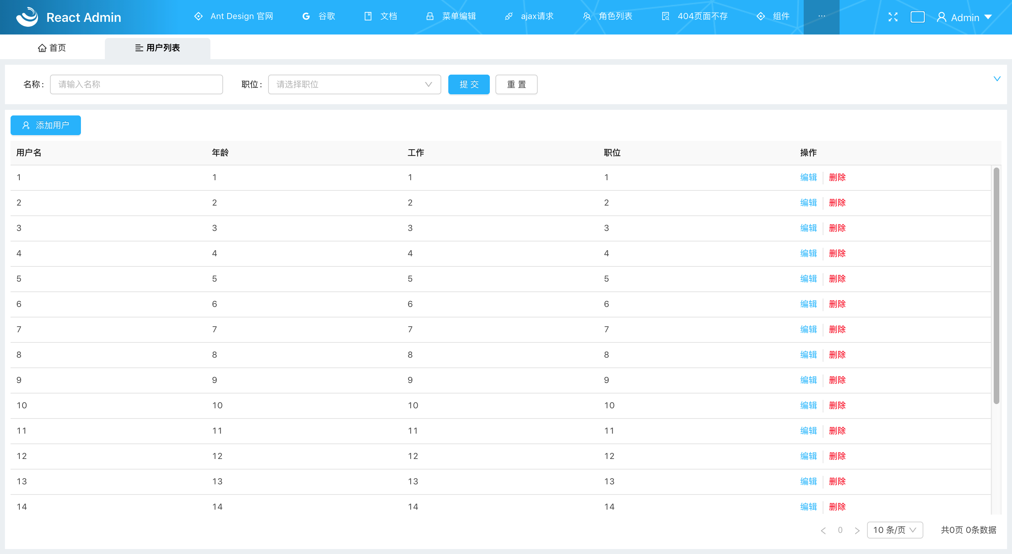Click the Google 谷歌 icon
1012x554 pixels.
tap(306, 16)
